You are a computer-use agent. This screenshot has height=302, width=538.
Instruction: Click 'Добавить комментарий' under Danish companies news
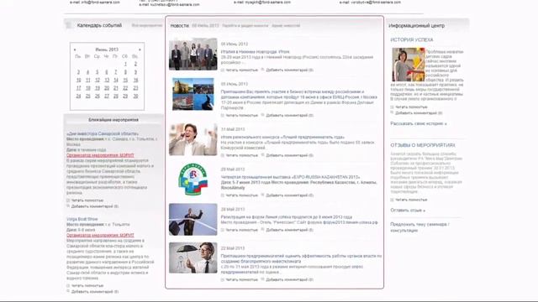click(x=289, y=116)
